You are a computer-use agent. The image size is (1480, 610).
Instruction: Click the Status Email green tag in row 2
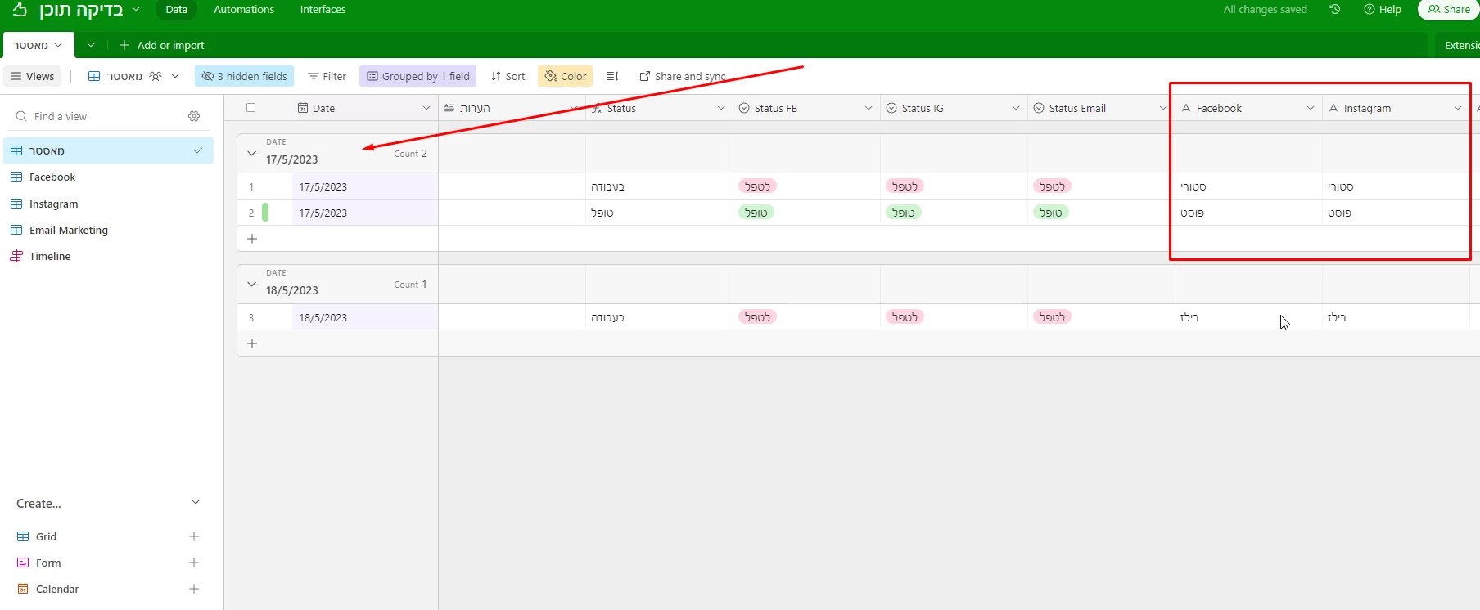click(1051, 213)
